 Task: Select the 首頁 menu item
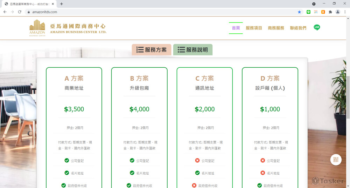236,28
